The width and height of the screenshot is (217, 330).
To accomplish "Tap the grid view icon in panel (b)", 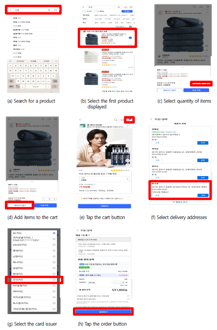I will click(x=130, y=27).
